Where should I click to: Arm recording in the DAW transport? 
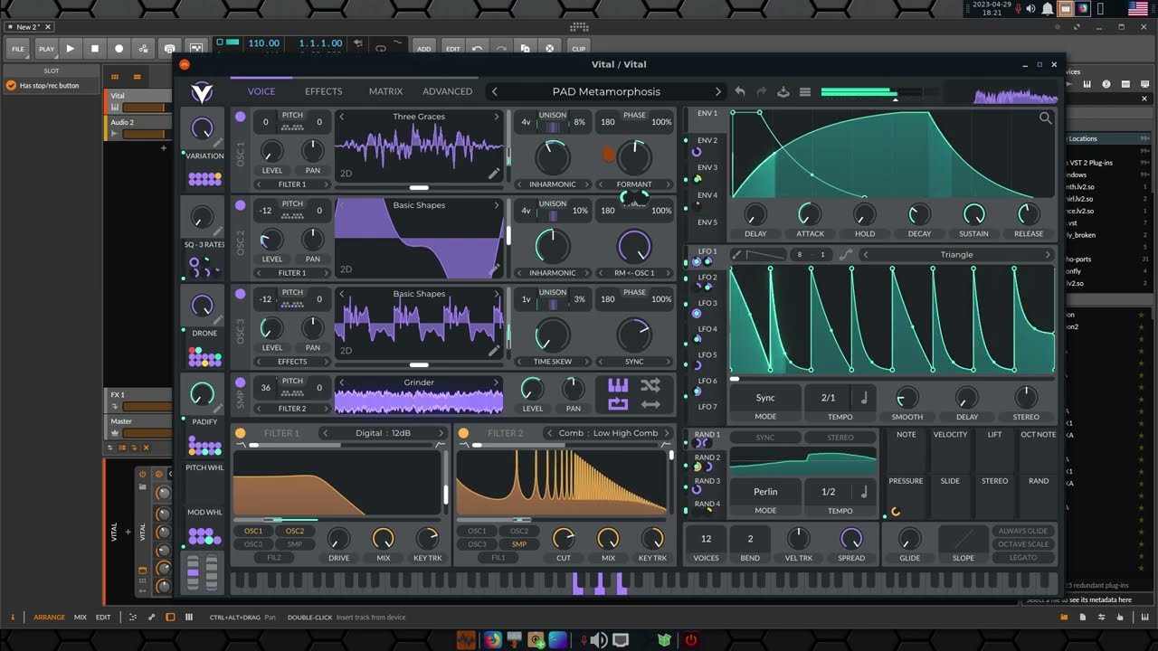(x=119, y=48)
